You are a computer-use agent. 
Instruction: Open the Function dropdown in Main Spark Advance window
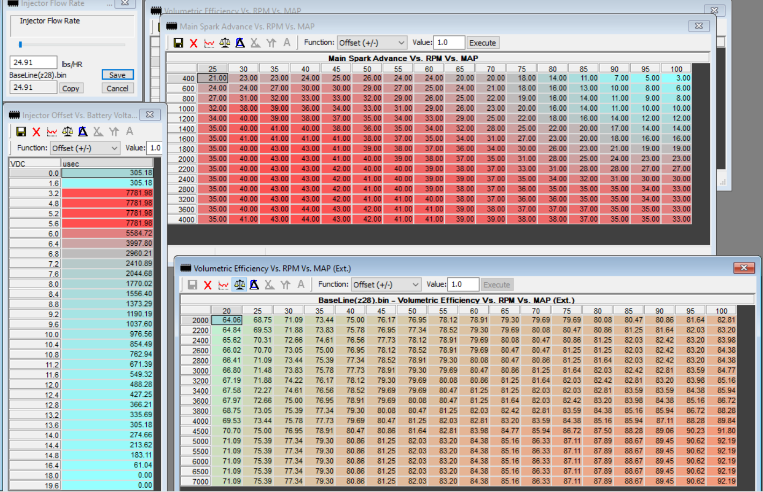click(372, 43)
